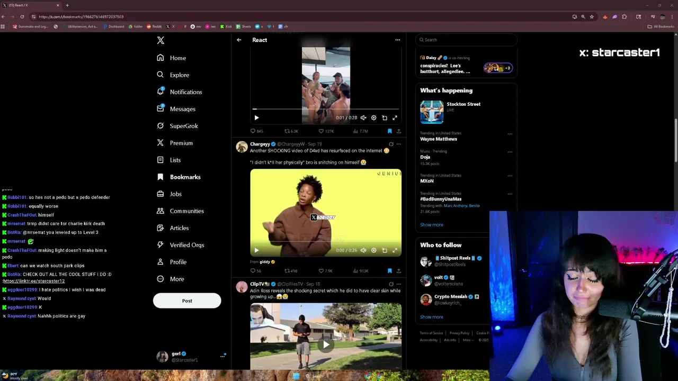Open options for Doja trend
The image size is (678, 381).
point(510,152)
